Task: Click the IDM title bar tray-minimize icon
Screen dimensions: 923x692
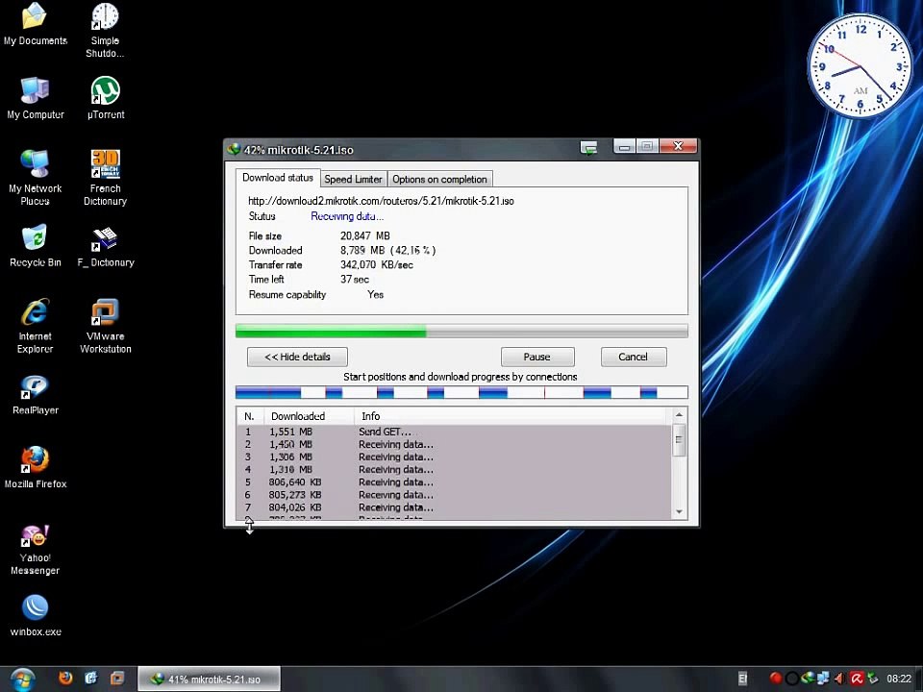Action: tap(588, 148)
